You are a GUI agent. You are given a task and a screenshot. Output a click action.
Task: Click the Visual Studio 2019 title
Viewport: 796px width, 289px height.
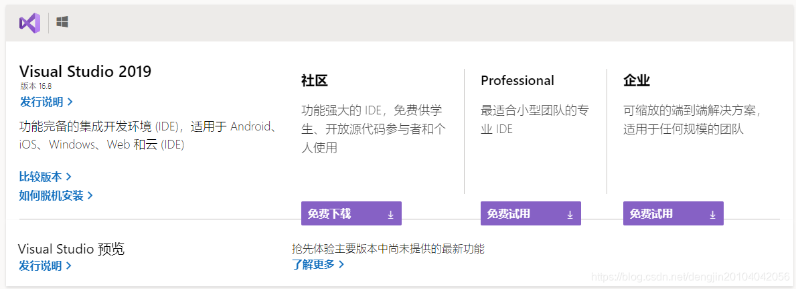(x=85, y=71)
